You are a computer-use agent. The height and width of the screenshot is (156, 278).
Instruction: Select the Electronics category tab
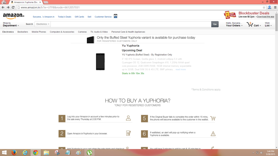tap(8, 32)
